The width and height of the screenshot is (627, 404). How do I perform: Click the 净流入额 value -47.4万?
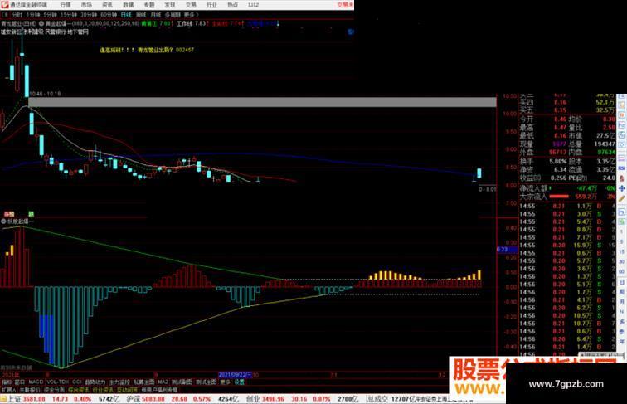pos(587,188)
